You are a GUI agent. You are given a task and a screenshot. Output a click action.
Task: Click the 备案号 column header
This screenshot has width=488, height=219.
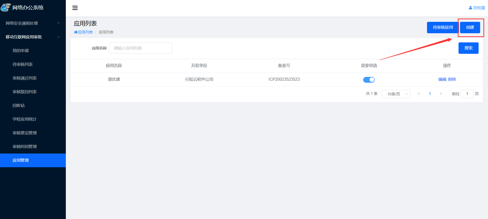(284, 65)
